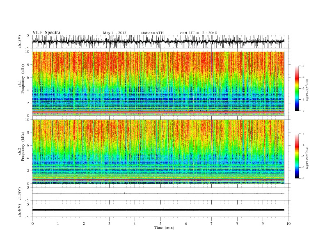Click the "ch.1(V)" waveform axis label

20,41
